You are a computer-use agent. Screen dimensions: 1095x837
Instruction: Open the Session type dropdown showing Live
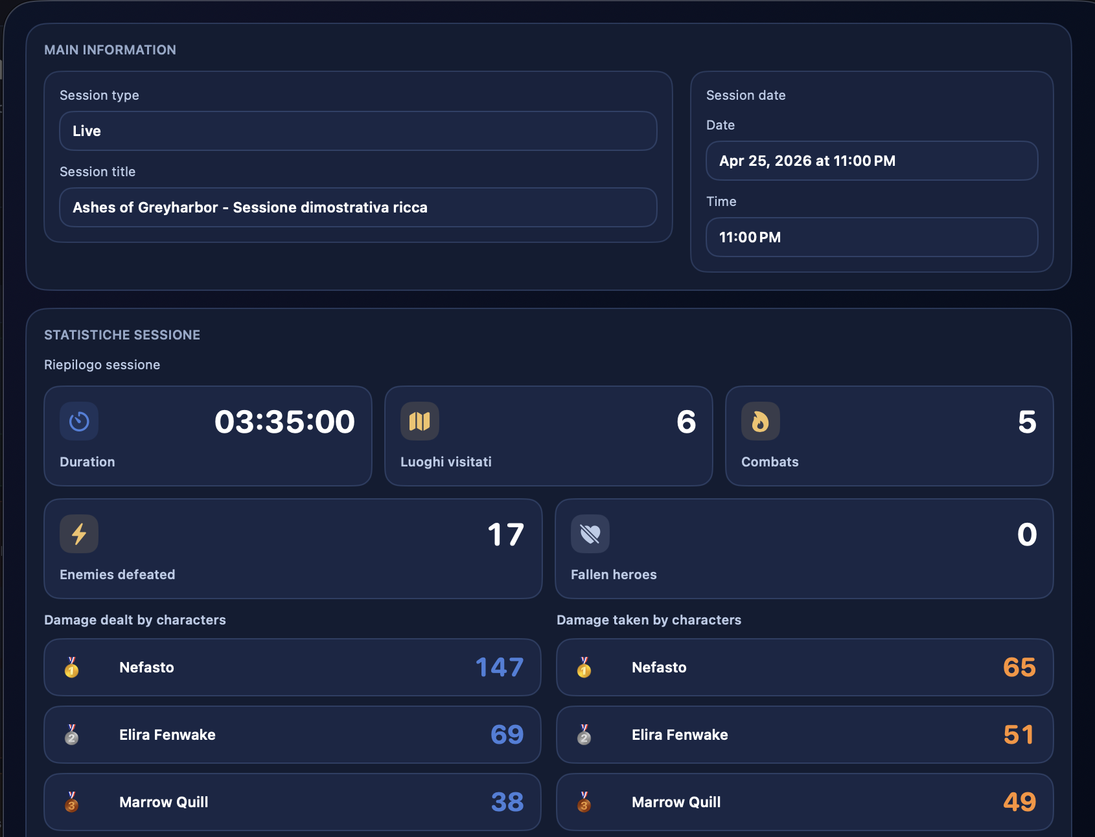coord(358,131)
